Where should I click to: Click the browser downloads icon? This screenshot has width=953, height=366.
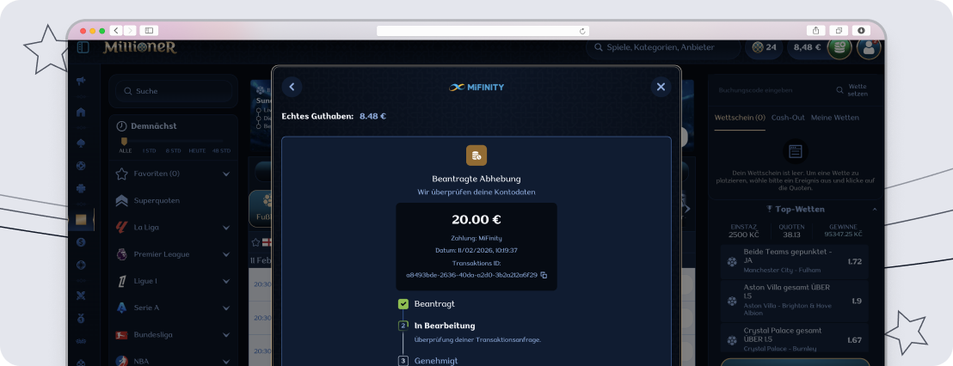pyautogui.click(x=861, y=30)
